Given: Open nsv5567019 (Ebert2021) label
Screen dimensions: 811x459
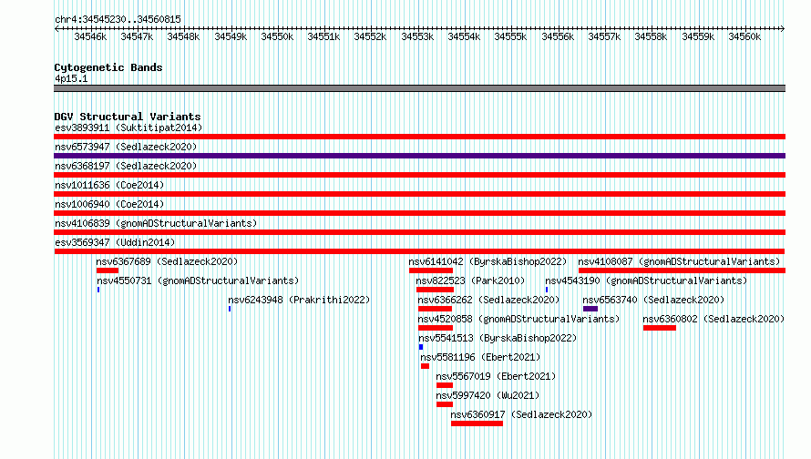Looking at the screenshot, I should [496, 376].
